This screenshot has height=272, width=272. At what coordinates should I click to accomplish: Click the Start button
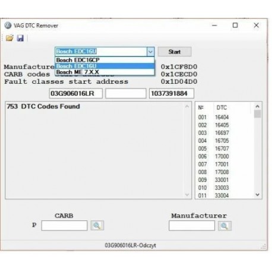pos(175,52)
